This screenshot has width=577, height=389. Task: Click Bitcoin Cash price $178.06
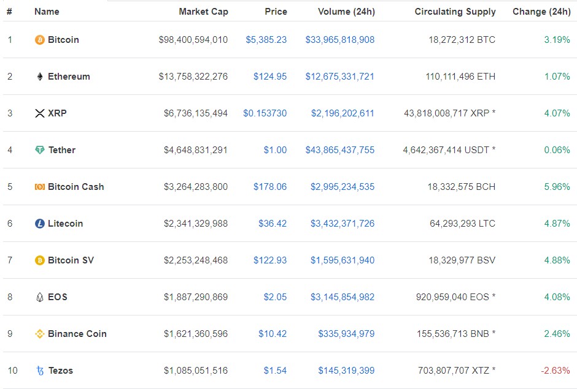click(x=270, y=187)
